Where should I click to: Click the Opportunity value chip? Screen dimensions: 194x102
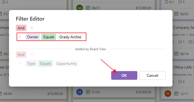pyautogui.click(x=66, y=63)
